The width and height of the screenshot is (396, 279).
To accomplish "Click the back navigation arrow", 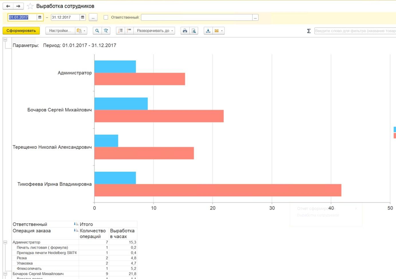I will point(8,6).
